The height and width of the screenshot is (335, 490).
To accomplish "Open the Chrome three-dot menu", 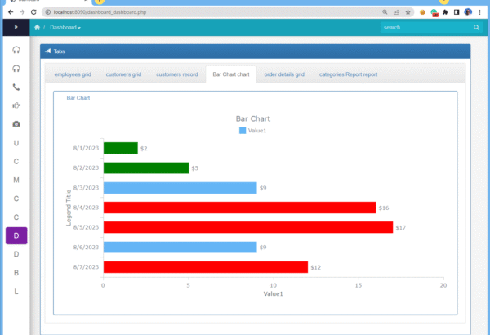I will tap(481, 12).
